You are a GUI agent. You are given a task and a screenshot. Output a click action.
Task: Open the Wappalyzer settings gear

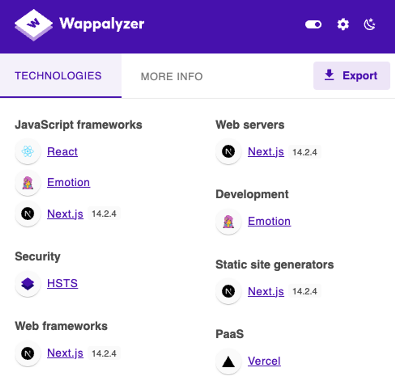click(x=342, y=25)
